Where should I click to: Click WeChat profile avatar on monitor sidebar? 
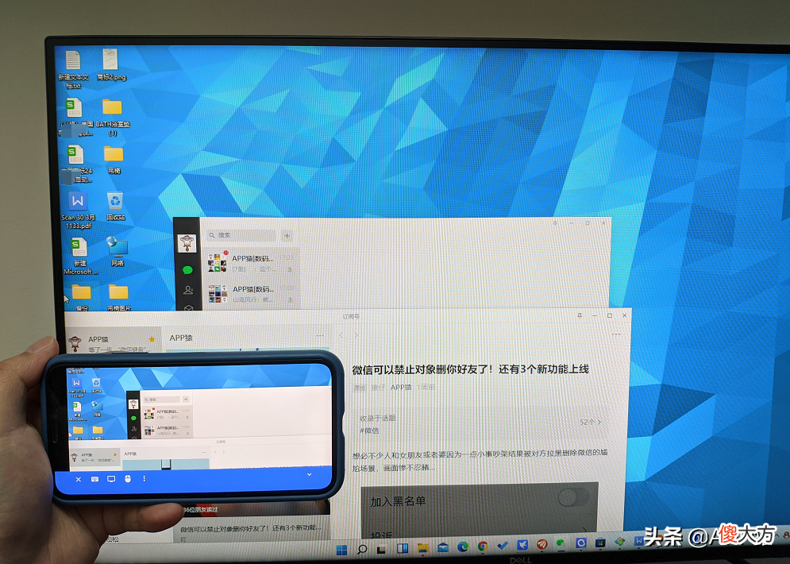point(187,243)
